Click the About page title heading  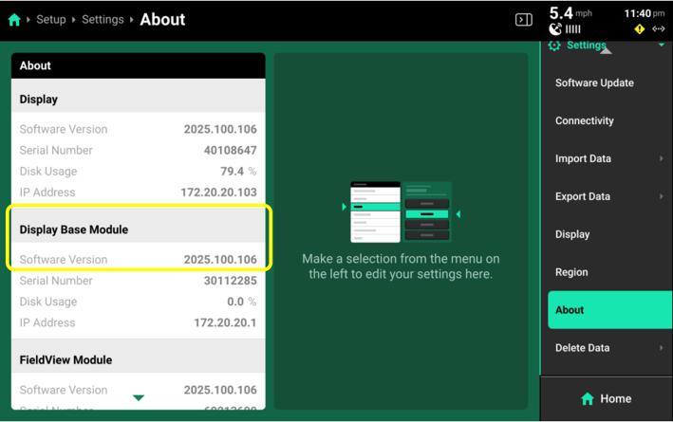(x=162, y=19)
